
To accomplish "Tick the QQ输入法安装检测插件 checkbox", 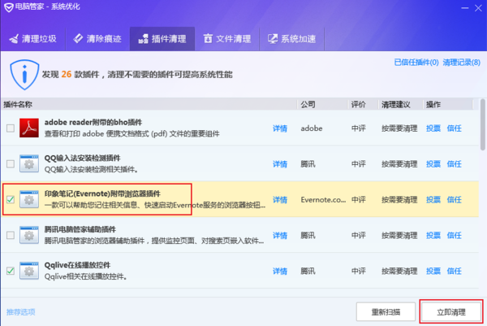I will point(10,163).
